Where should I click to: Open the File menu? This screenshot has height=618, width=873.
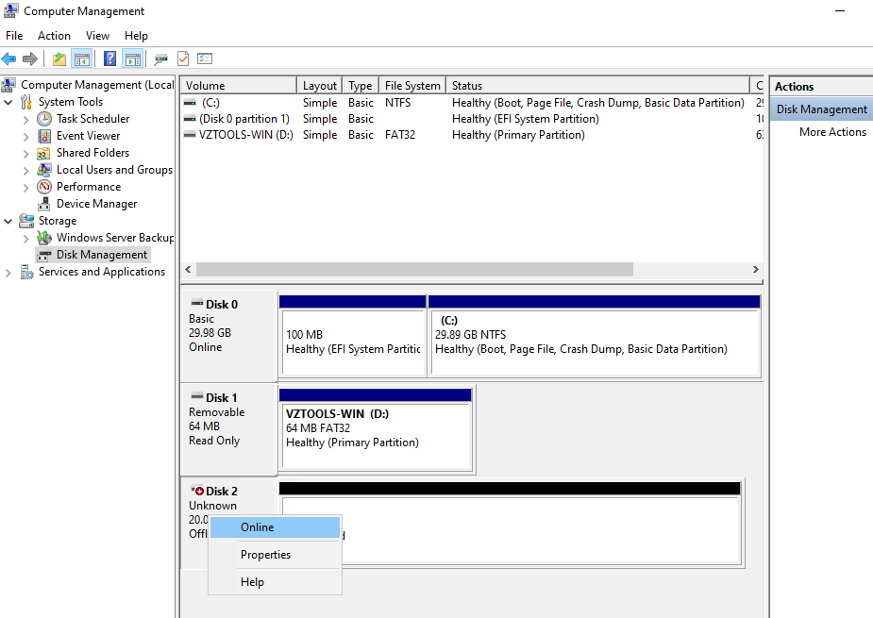14,36
